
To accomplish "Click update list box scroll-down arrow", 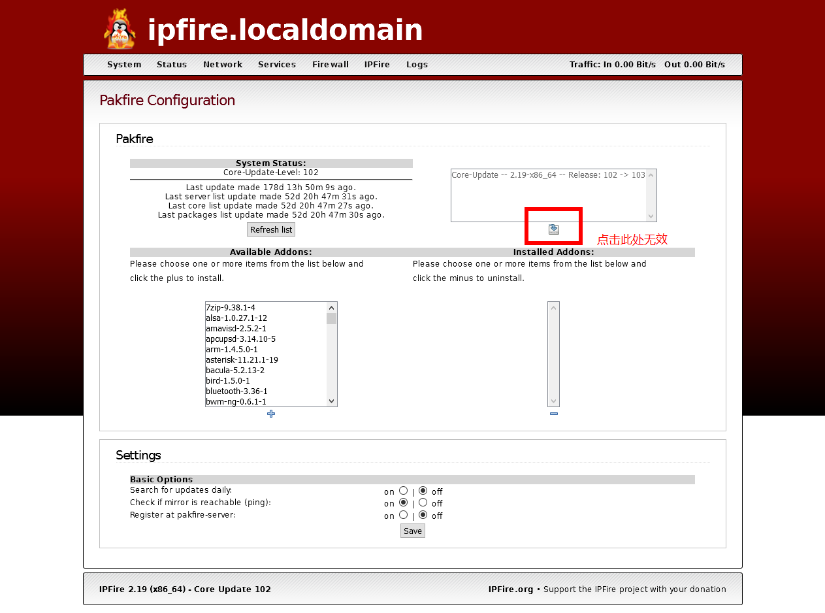I will [651, 216].
